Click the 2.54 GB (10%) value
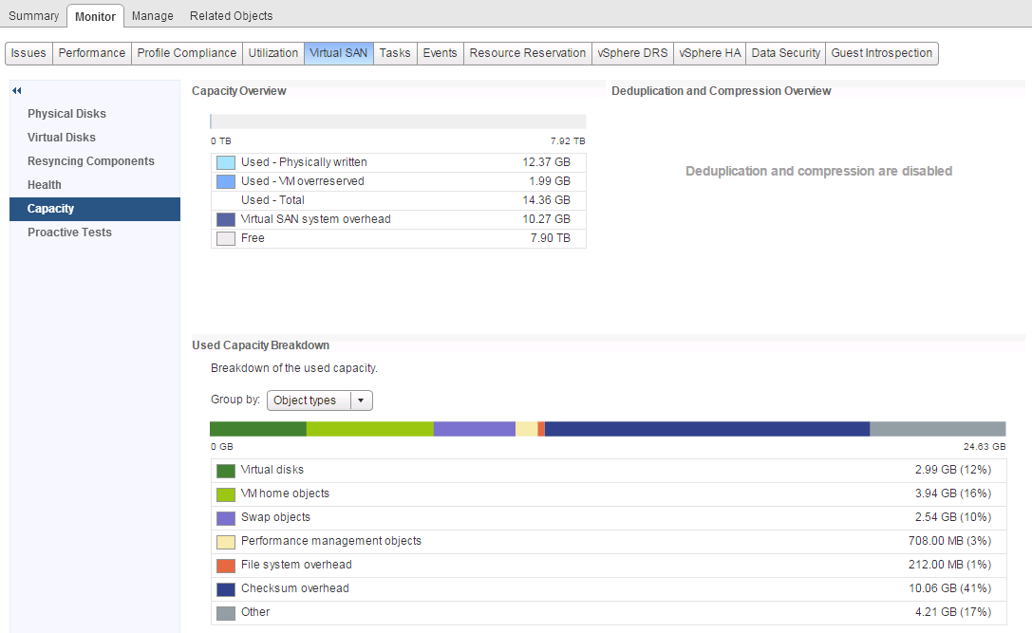 [952, 517]
